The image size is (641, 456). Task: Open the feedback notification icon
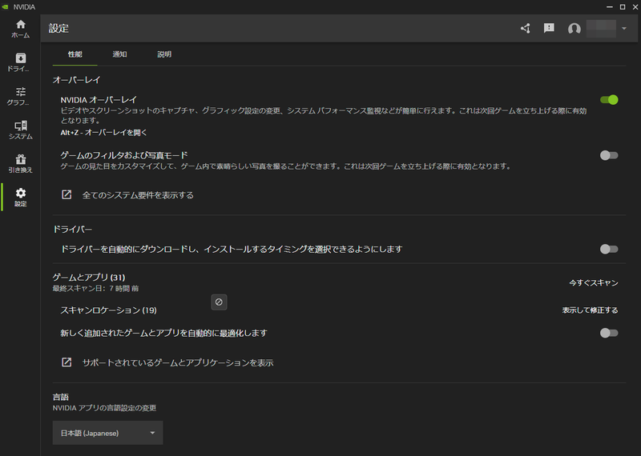[549, 28]
